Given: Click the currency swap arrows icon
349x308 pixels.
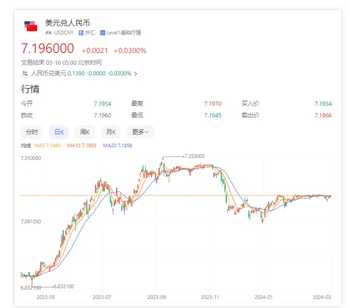Looking at the screenshot, I should pos(24,73).
